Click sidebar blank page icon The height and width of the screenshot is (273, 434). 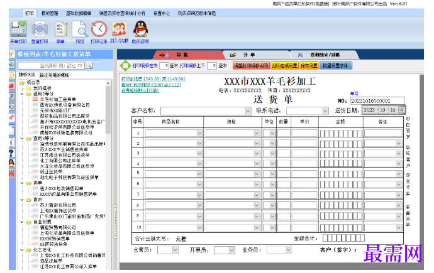[x=11, y=130]
